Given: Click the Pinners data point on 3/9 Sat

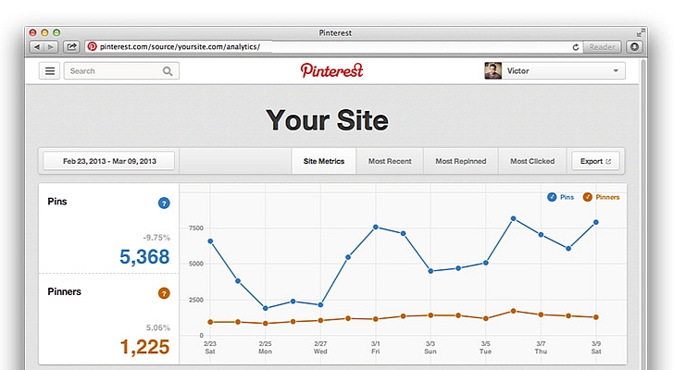Looking at the screenshot, I should 596,317.
